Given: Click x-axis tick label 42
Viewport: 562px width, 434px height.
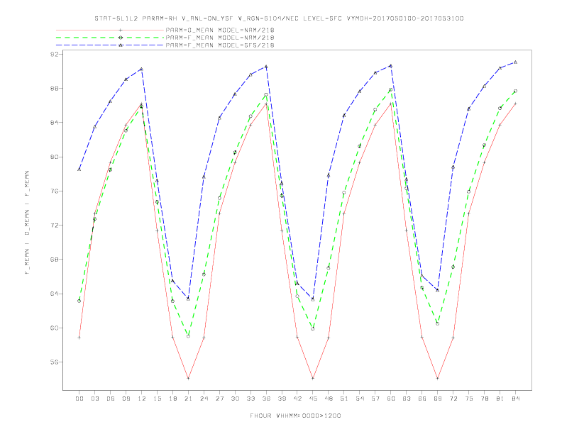Looking at the screenshot, I should pos(297,399).
